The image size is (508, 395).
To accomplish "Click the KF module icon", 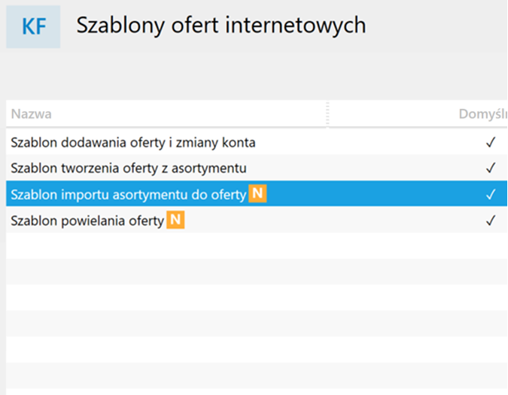I will (33, 26).
